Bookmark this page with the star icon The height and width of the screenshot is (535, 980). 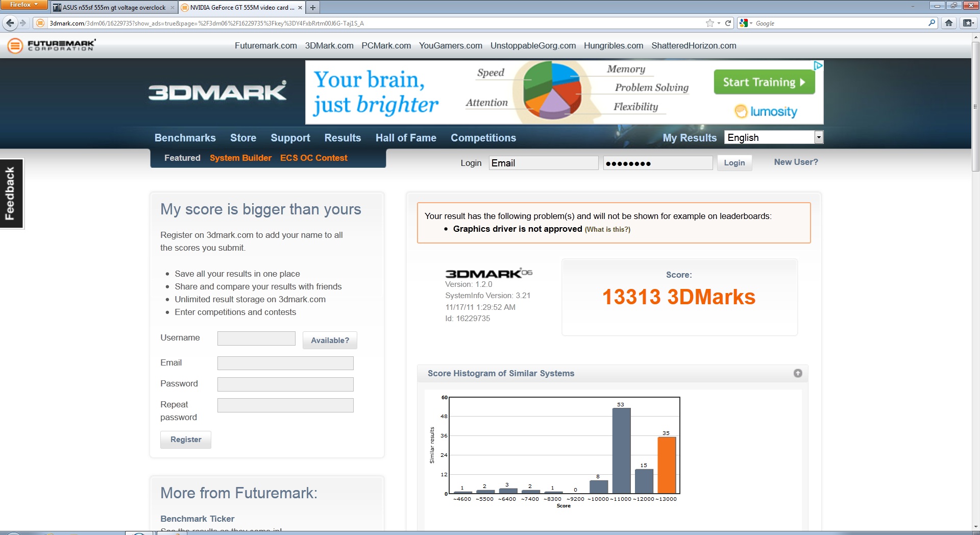709,23
